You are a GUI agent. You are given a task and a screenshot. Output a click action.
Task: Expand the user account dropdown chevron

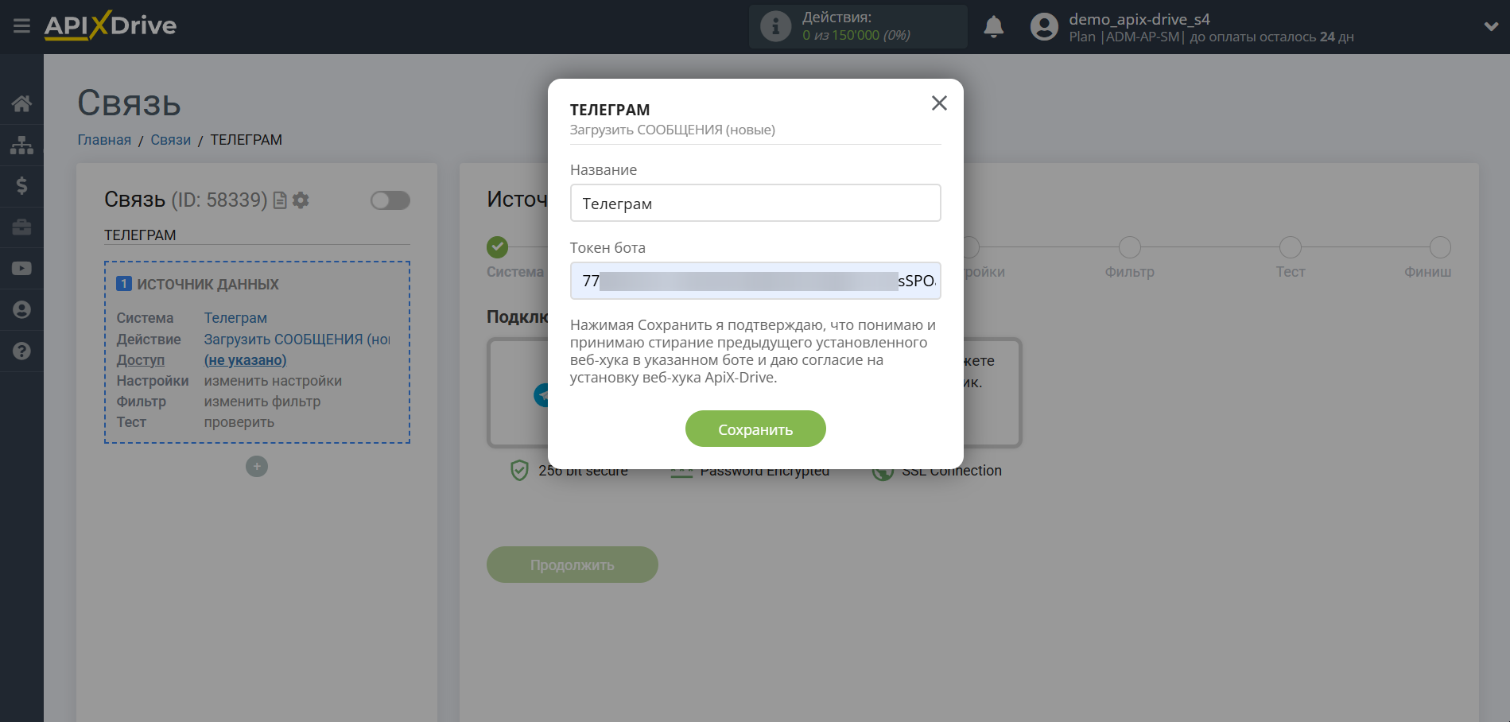click(x=1490, y=27)
